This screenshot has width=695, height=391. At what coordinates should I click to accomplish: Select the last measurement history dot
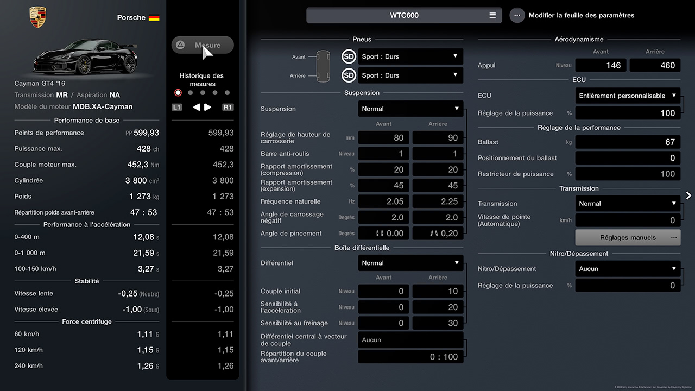pos(227,93)
